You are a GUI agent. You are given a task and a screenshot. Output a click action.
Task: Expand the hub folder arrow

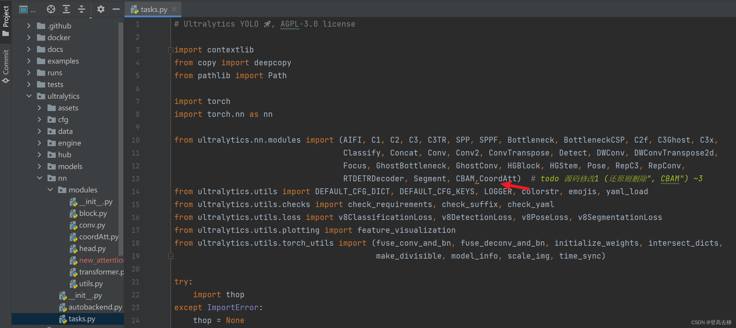(x=39, y=155)
